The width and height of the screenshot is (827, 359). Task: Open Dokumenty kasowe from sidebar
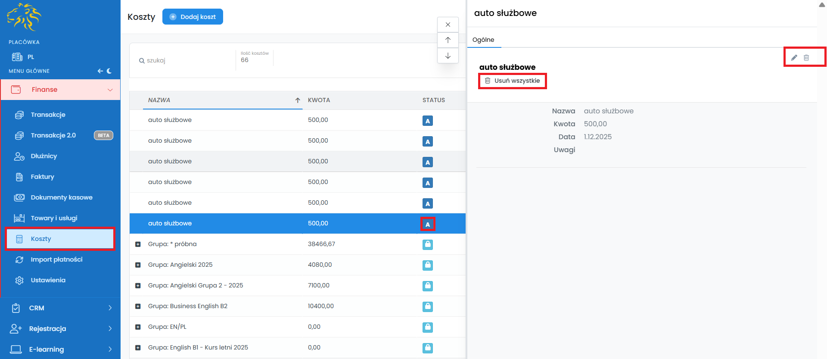point(61,197)
